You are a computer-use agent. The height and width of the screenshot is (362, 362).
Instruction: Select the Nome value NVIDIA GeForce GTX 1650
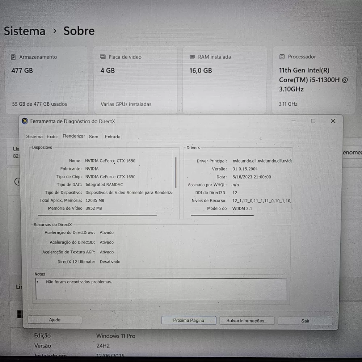pos(110,161)
